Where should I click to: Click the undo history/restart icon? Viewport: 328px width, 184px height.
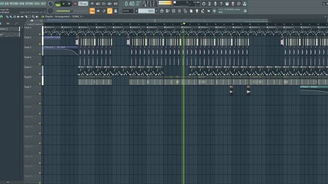[203, 4]
